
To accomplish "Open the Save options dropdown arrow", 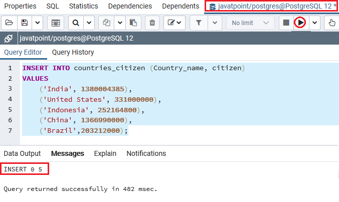I will point(38,23).
